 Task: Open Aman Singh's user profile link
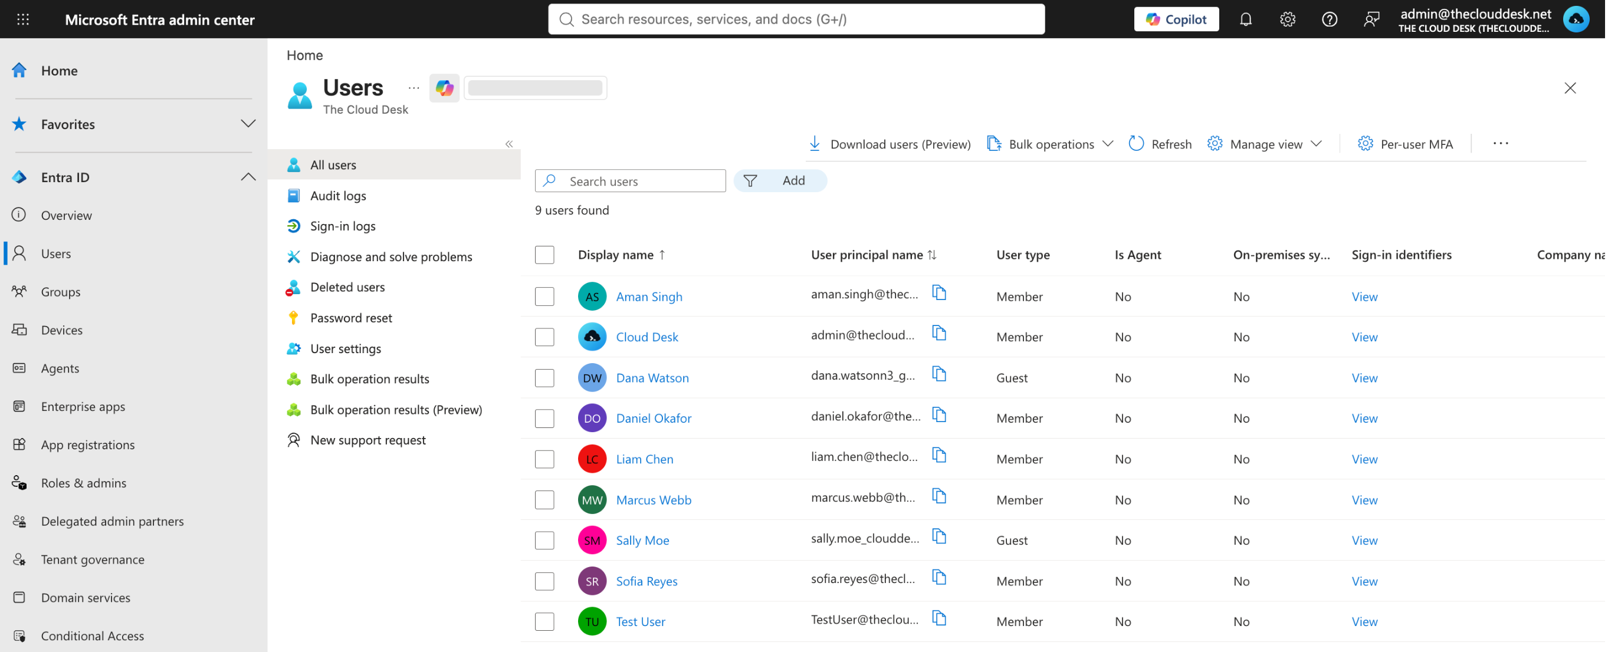[649, 297]
